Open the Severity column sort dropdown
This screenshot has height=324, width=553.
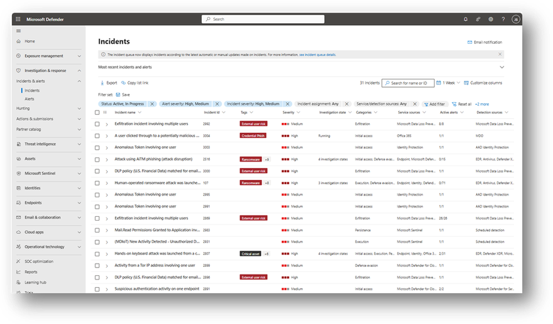click(298, 112)
